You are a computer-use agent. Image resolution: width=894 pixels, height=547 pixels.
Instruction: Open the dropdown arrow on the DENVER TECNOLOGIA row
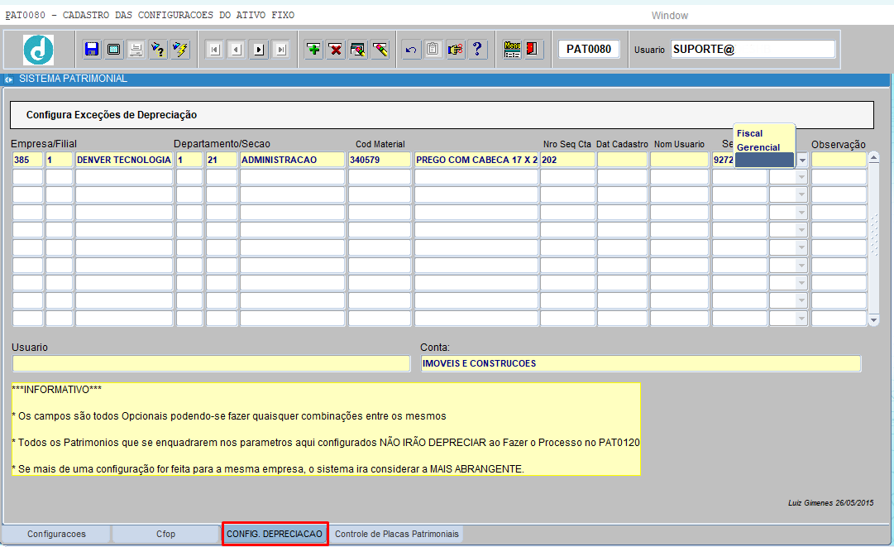pyautogui.click(x=802, y=161)
